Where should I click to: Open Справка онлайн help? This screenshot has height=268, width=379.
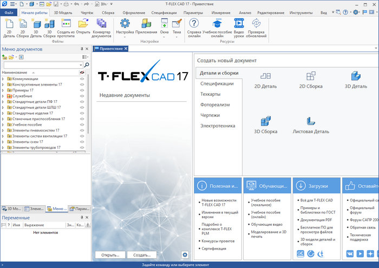click(x=194, y=28)
